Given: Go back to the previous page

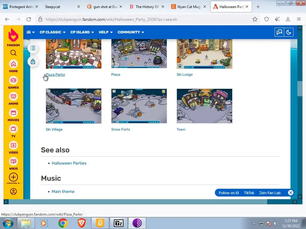Looking at the screenshot, I should coord(7,19).
